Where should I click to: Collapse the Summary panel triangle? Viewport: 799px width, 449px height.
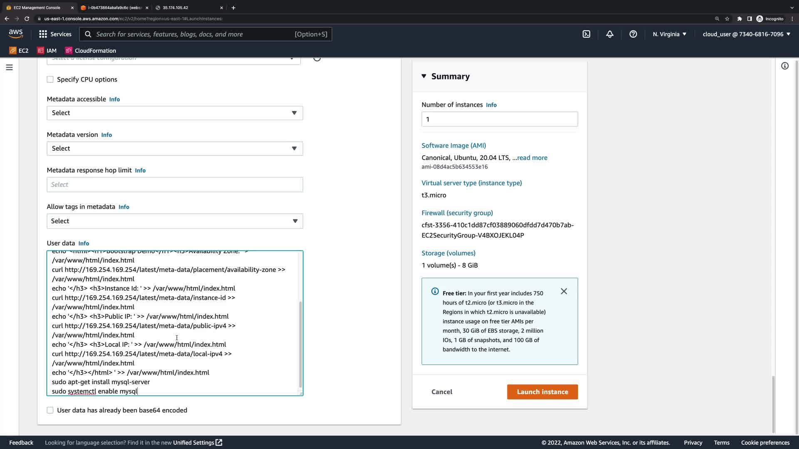(x=424, y=76)
